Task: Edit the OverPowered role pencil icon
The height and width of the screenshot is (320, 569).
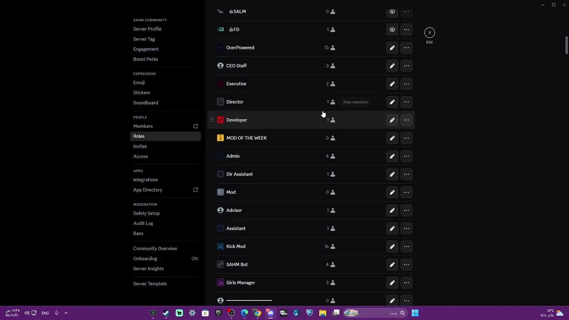Action: point(392,48)
